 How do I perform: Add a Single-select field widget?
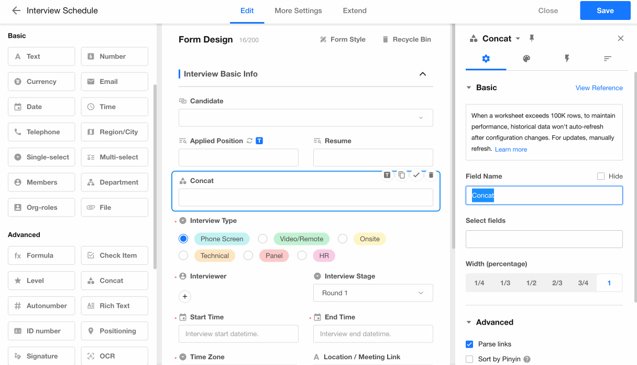tap(41, 157)
